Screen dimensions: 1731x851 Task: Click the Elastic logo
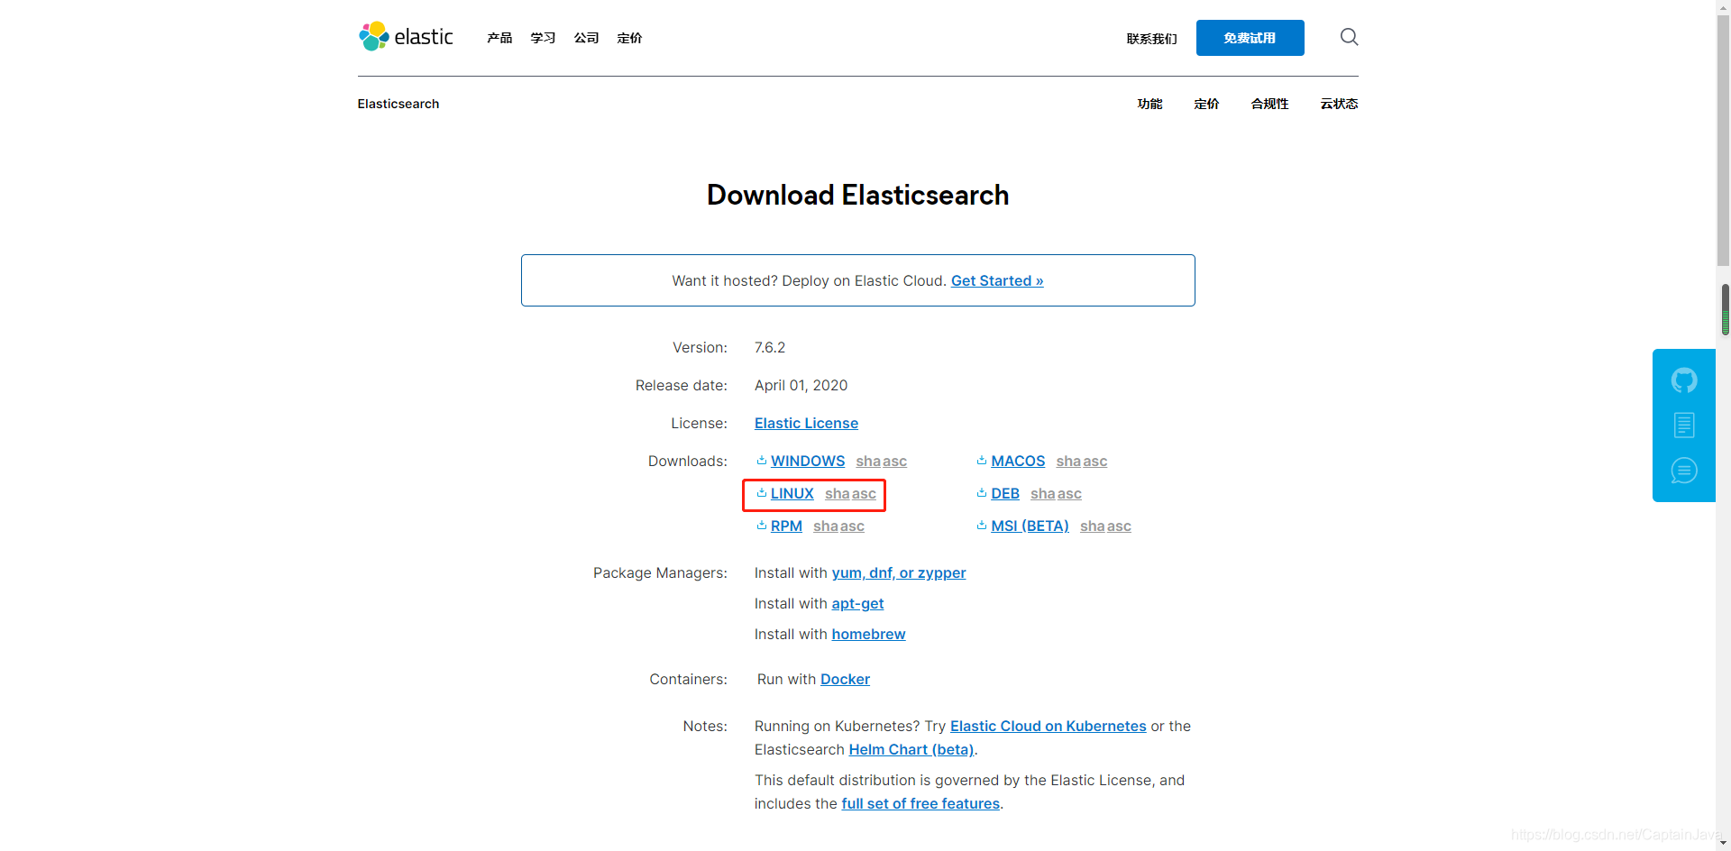(406, 37)
